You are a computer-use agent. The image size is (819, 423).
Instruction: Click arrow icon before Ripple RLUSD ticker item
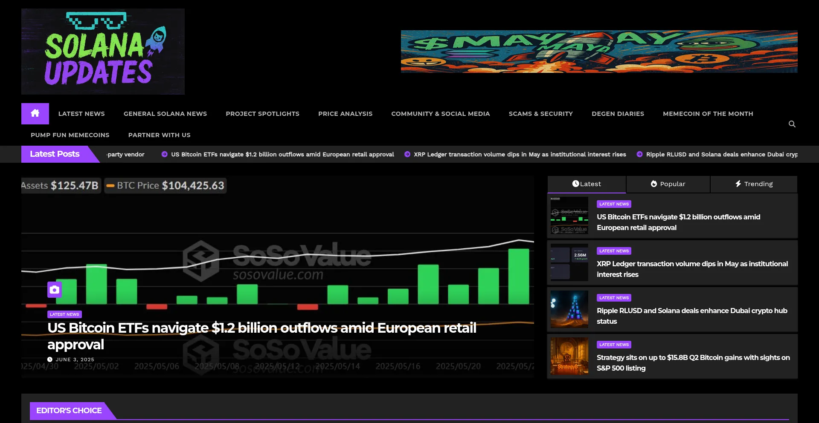pos(639,154)
